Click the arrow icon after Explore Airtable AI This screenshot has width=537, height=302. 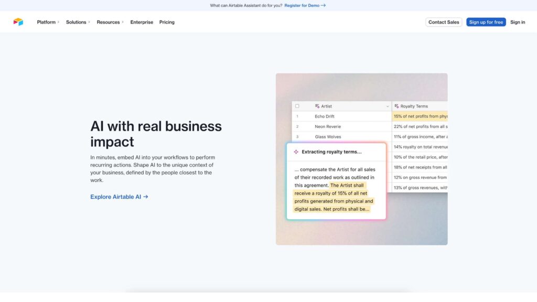coord(145,197)
